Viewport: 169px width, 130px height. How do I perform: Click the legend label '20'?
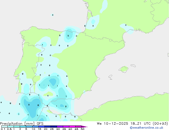click(46, 129)
